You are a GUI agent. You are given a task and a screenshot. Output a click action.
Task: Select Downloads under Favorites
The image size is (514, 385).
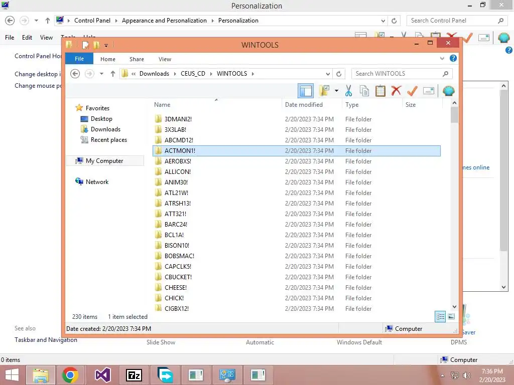coord(105,129)
